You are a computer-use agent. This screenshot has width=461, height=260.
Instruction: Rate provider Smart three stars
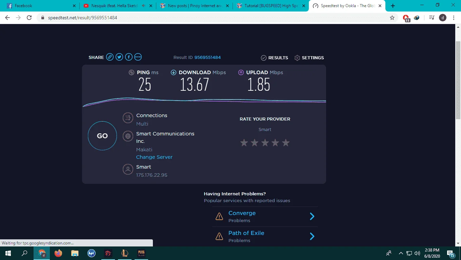tap(265, 143)
